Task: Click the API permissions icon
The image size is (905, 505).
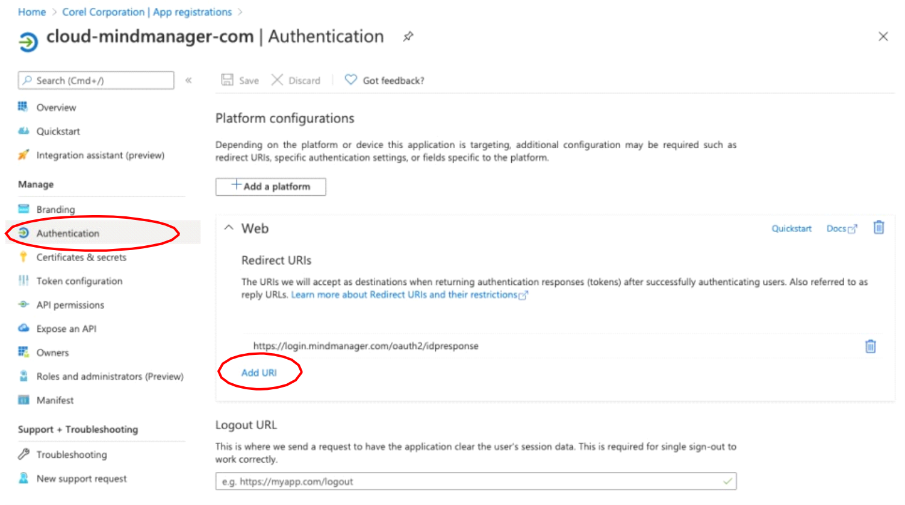Action: pyautogui.click(x=23, y=304)
